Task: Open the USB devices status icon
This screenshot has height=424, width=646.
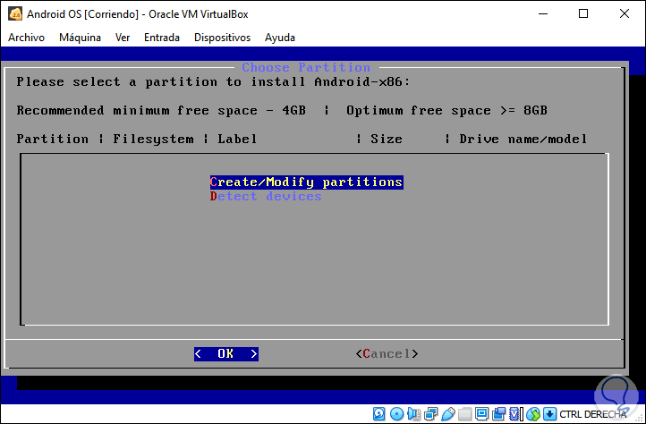Action: tap(448, 413)
